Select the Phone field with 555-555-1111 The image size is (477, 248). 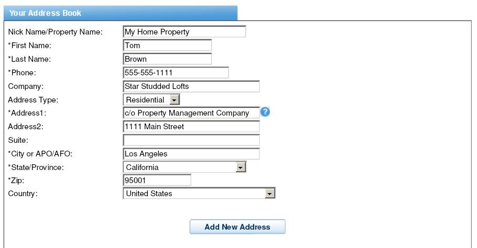[176, 73]
